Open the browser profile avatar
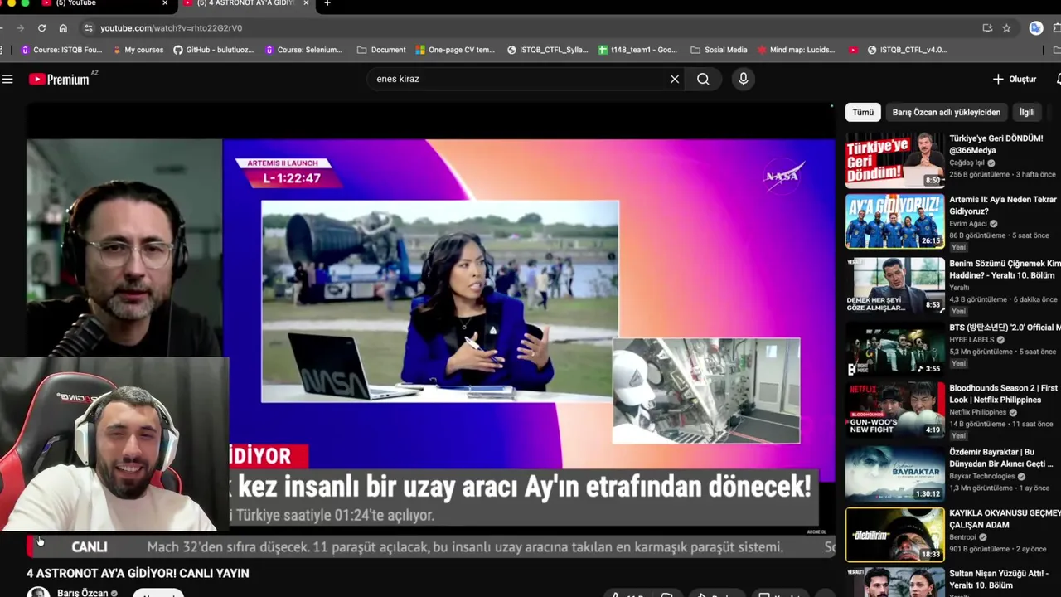Image resolution: width=1061 pixels, height=597 pixels. point(1035,27)
